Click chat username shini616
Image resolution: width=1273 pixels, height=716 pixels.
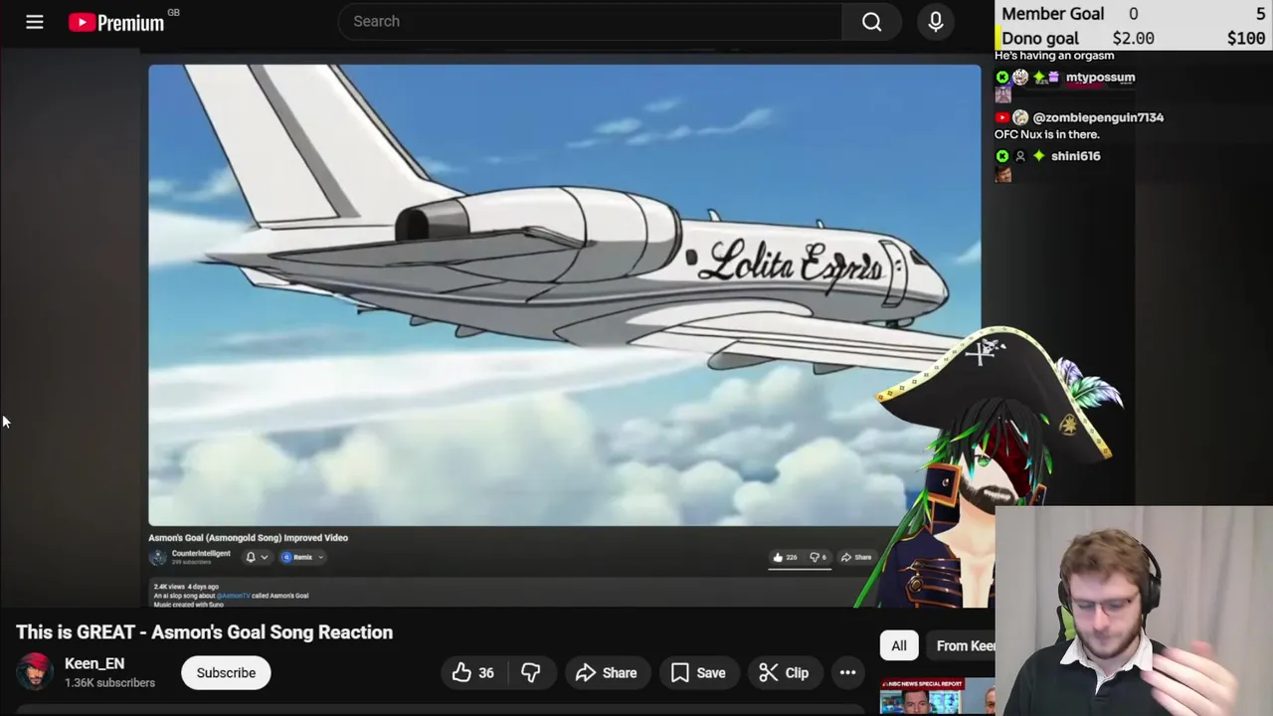[x=1075, y=156]
